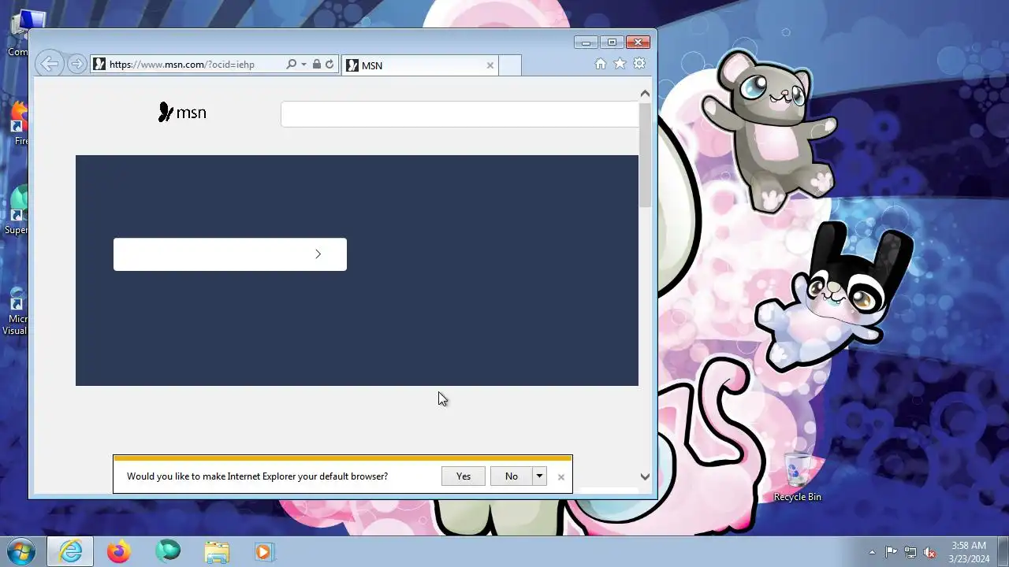
Task: Open the Tools gear menu
Action: (639, 64)
